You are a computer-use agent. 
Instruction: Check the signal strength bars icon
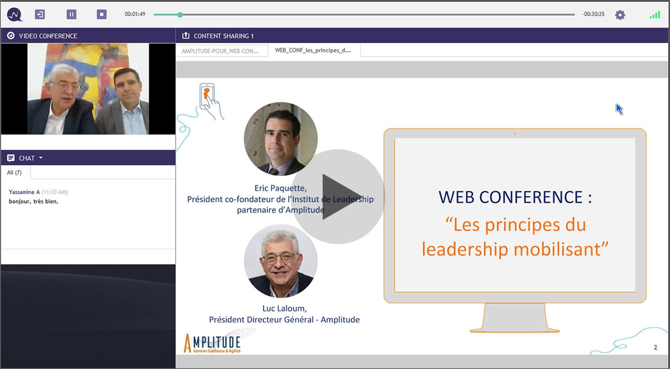[655, 15]
